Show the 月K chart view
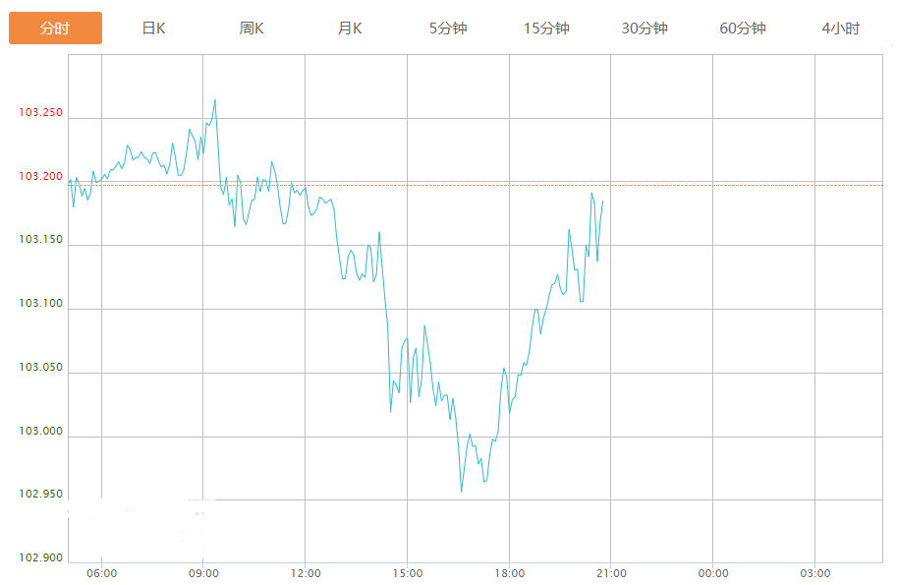The height and width of the screenshot is (585, 897). pos(350,29)
